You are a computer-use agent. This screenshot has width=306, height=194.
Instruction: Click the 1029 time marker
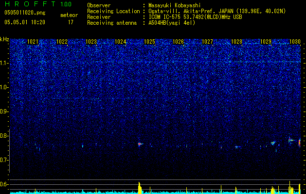[x=266, y=42]
